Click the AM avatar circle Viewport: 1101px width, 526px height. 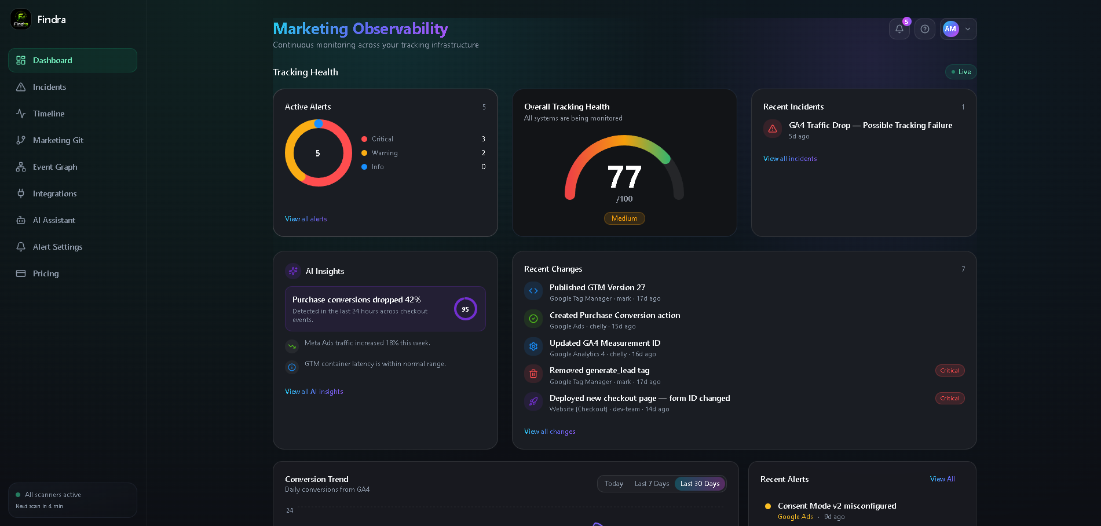(x=950, y=29)
